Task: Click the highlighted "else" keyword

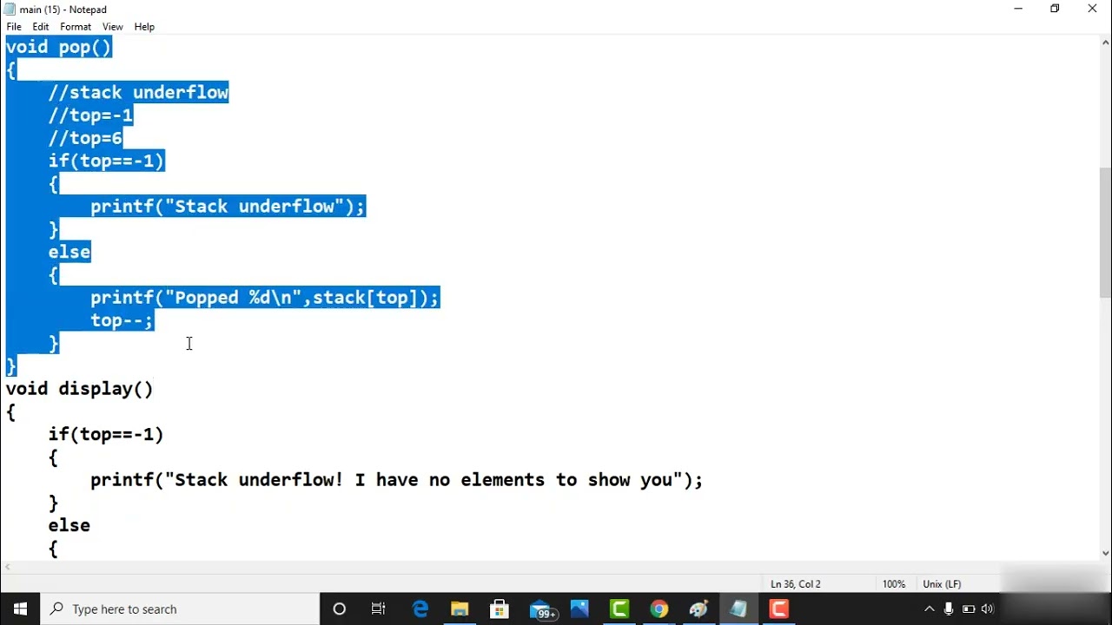Action: tap(69, 252)
